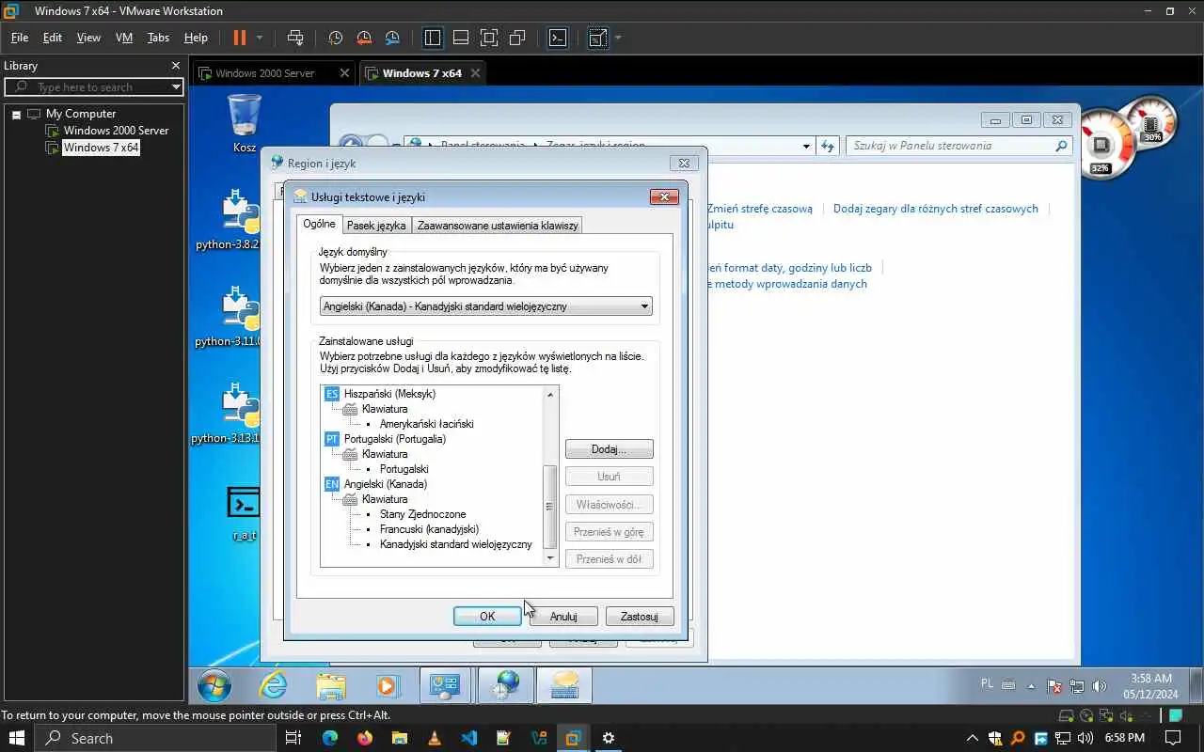1204x752 pixels.
Task: Launch Internet Explorer from the Windows 7 taskbar
Action: (273, 686)
